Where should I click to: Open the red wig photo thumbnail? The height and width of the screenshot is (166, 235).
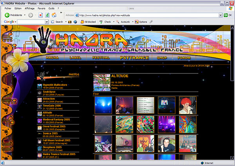click(x=188, y=105)
